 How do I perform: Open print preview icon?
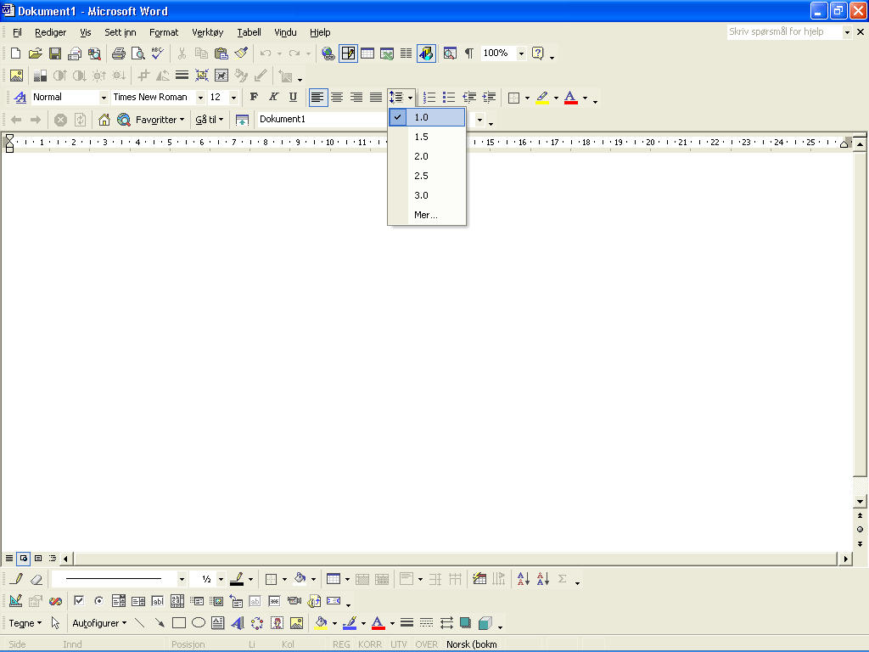tap(138, 53)
